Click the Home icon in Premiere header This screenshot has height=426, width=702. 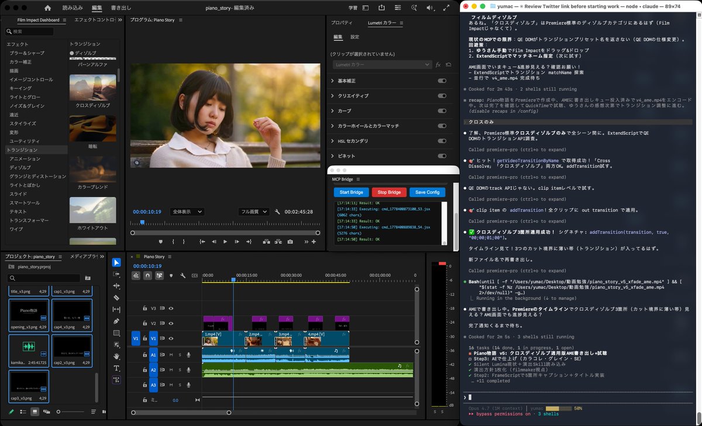click(48, 8)
